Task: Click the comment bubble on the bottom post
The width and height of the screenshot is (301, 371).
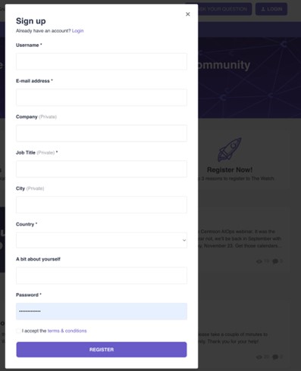Action: tap(275, 357)
